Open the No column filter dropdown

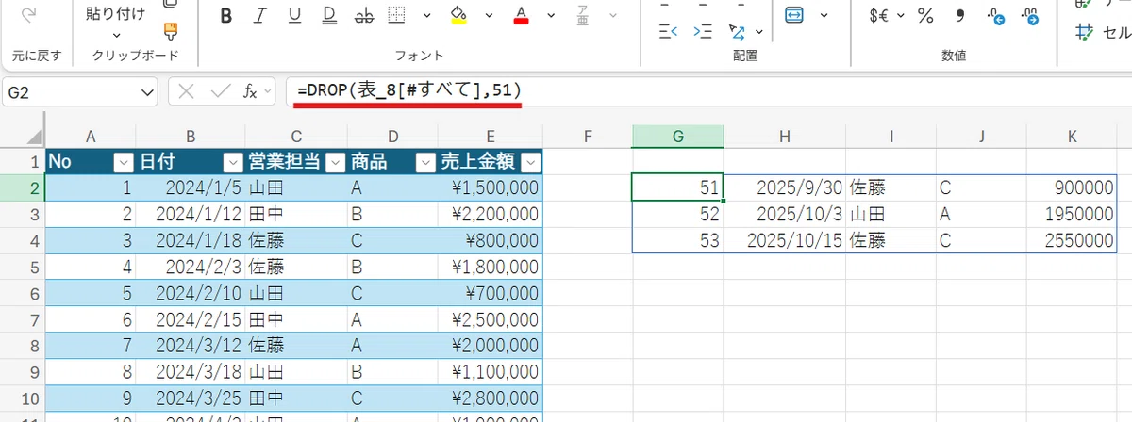pos(123,161)
